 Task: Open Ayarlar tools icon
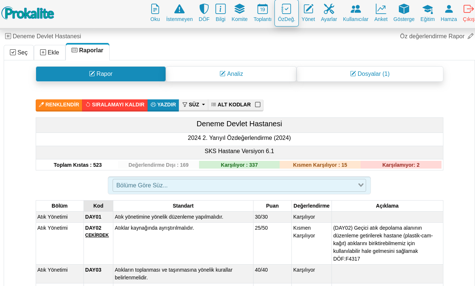pyautogui.click(x=329, y=9)
